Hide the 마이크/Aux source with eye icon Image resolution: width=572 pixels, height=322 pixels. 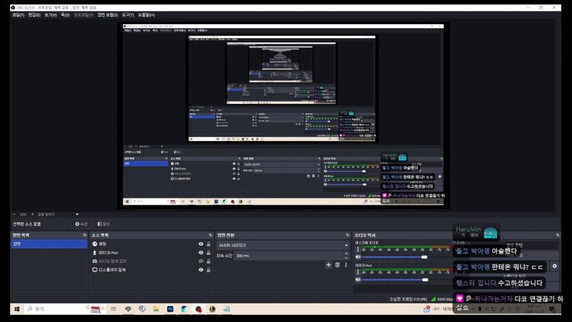pos(201,253)
